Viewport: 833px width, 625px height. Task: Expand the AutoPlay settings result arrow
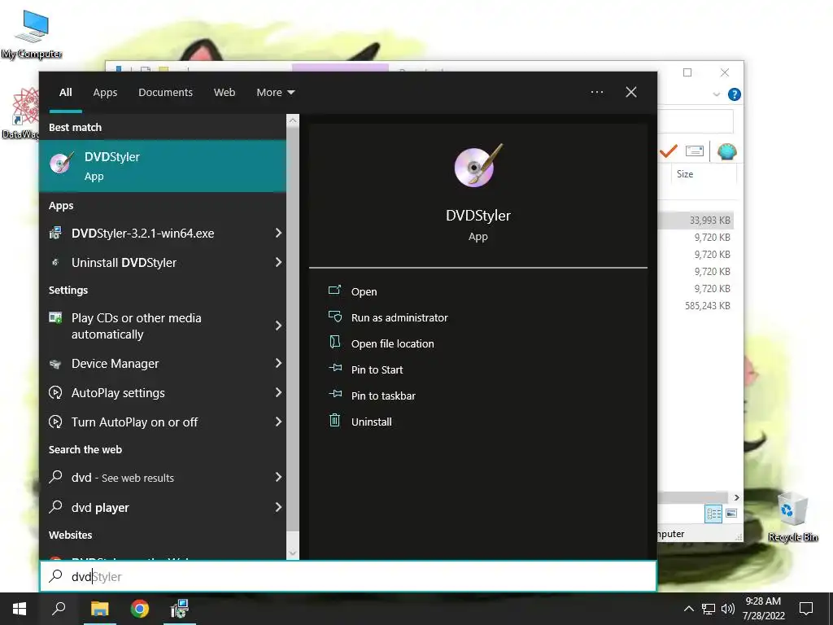pyautogui.click(x=278, y=392)
